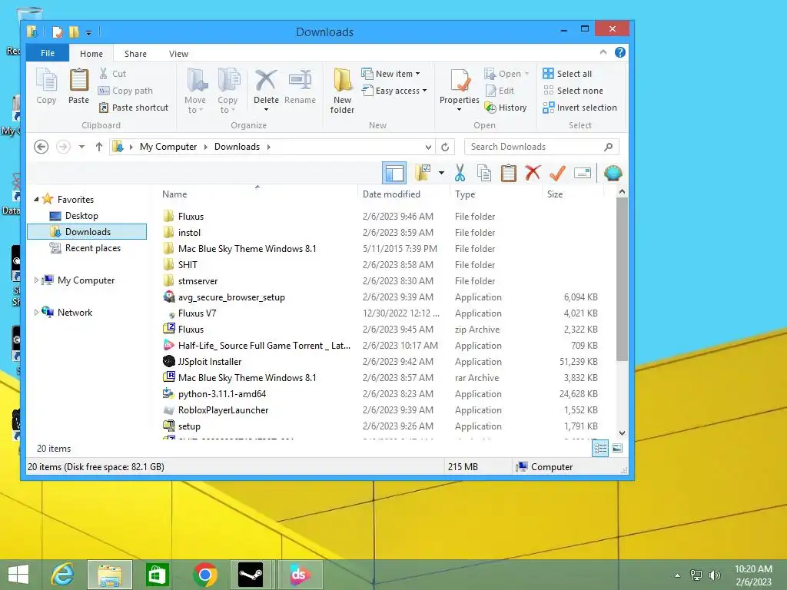Click Select all in the ribbon
Screen dimensions: 787x590
[567, 74]
